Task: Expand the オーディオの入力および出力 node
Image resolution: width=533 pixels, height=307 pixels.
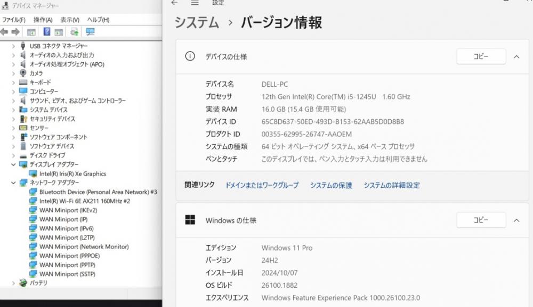Action: 13,55
